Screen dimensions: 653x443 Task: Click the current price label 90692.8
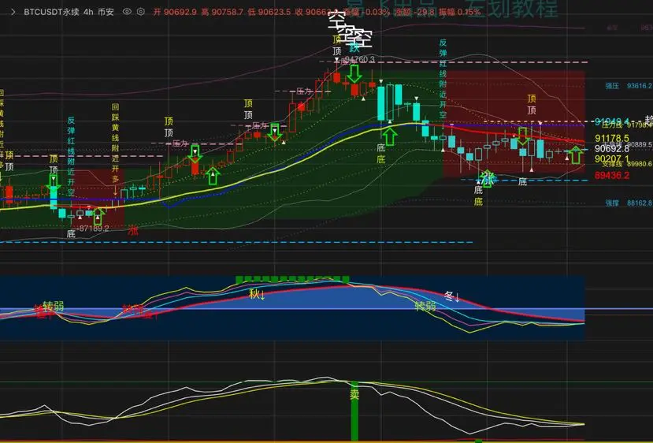point(612,148)
